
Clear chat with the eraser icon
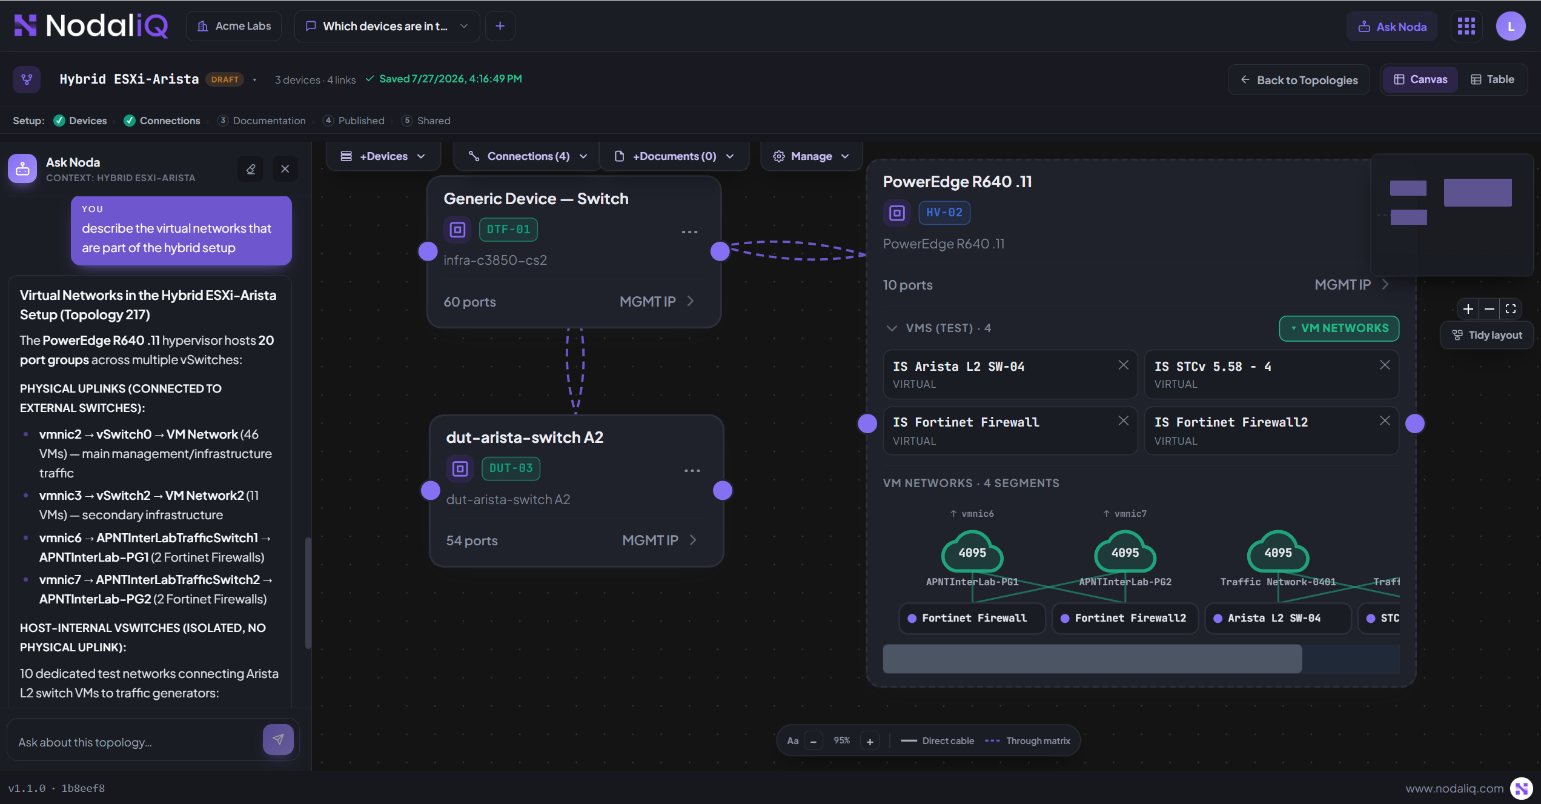(x=251, y=169)
